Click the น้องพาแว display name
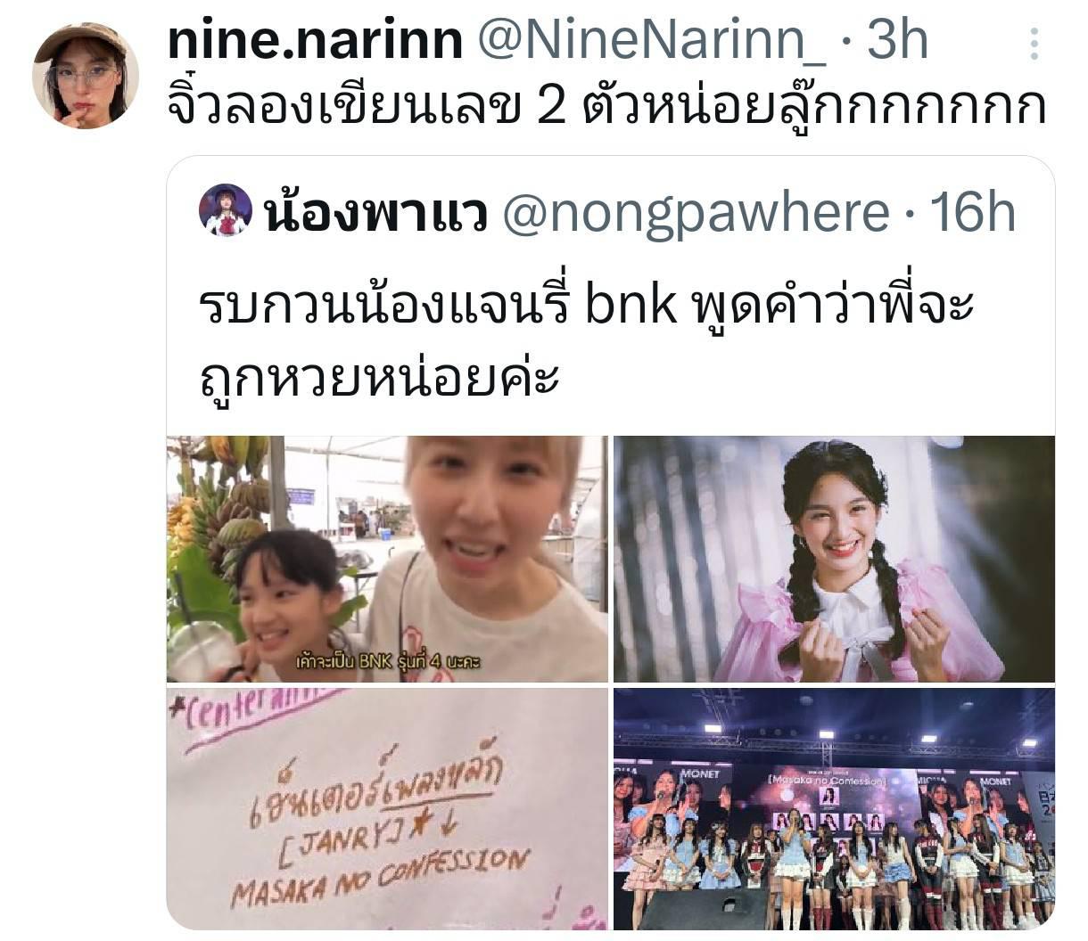 pos(375,212)
